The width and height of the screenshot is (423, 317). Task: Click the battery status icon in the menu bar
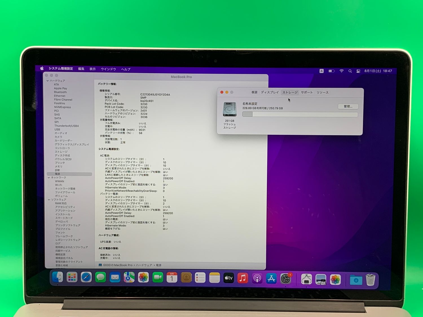point(331,71)
